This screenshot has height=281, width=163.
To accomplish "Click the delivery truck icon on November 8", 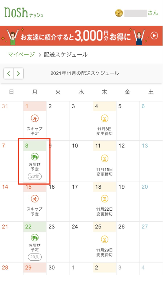I will coord(35,157).
